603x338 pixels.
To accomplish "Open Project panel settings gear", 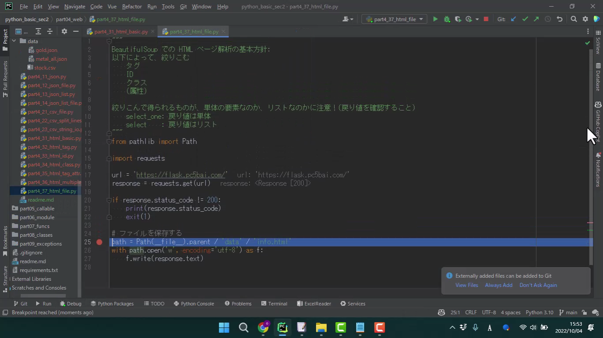I will click(x=64, y=31).
